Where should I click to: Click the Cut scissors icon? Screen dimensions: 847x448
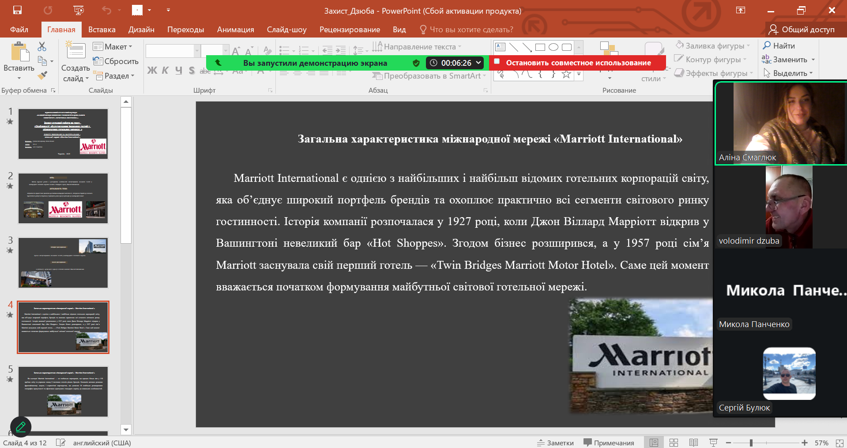coord(42,46)
